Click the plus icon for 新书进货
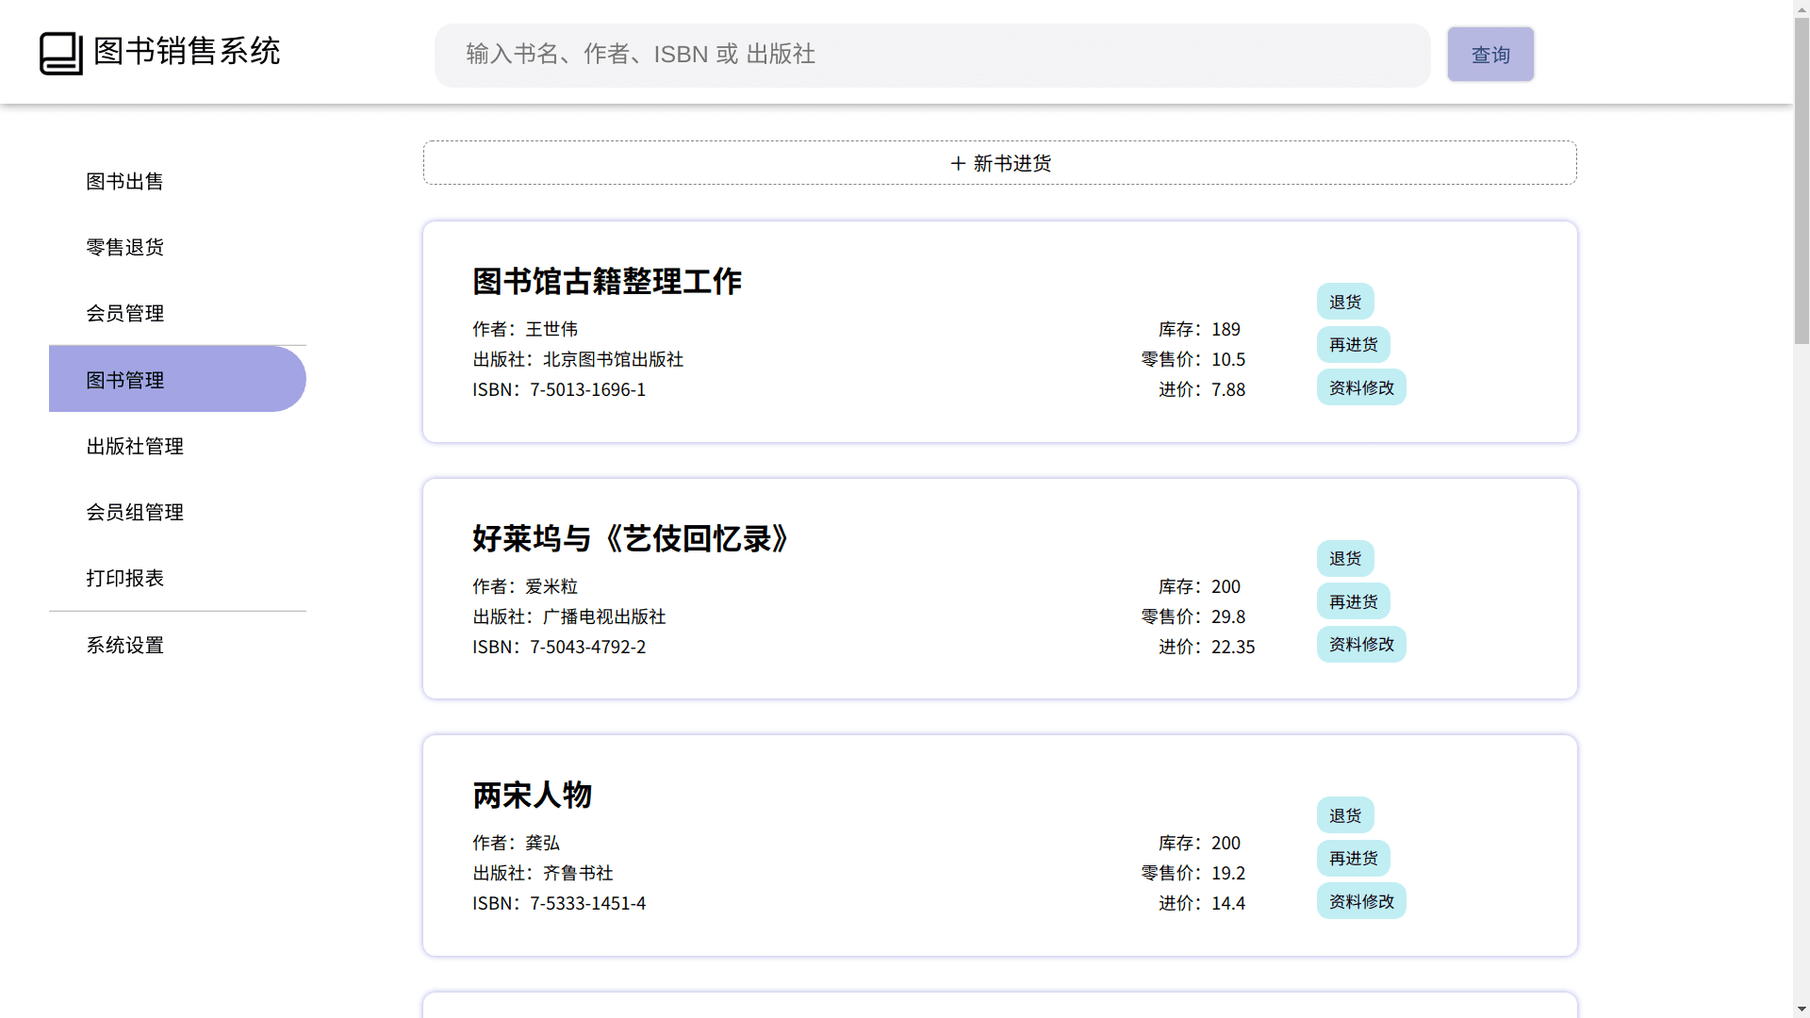Viewport: 1810px width, 1018px height. point(958,163)
